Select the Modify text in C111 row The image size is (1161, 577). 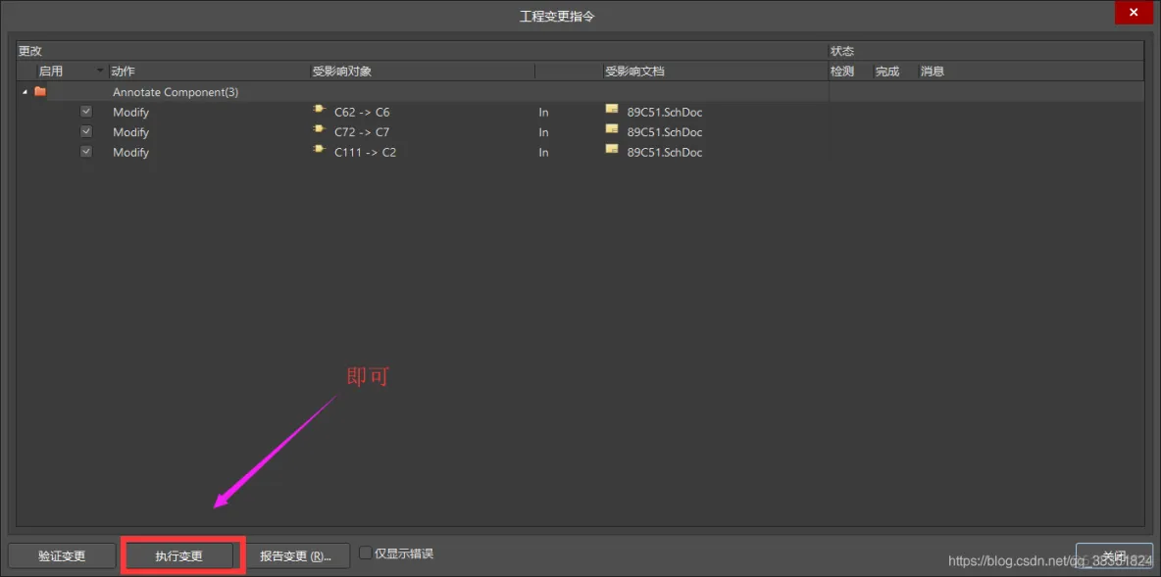(x=131, y=153)
